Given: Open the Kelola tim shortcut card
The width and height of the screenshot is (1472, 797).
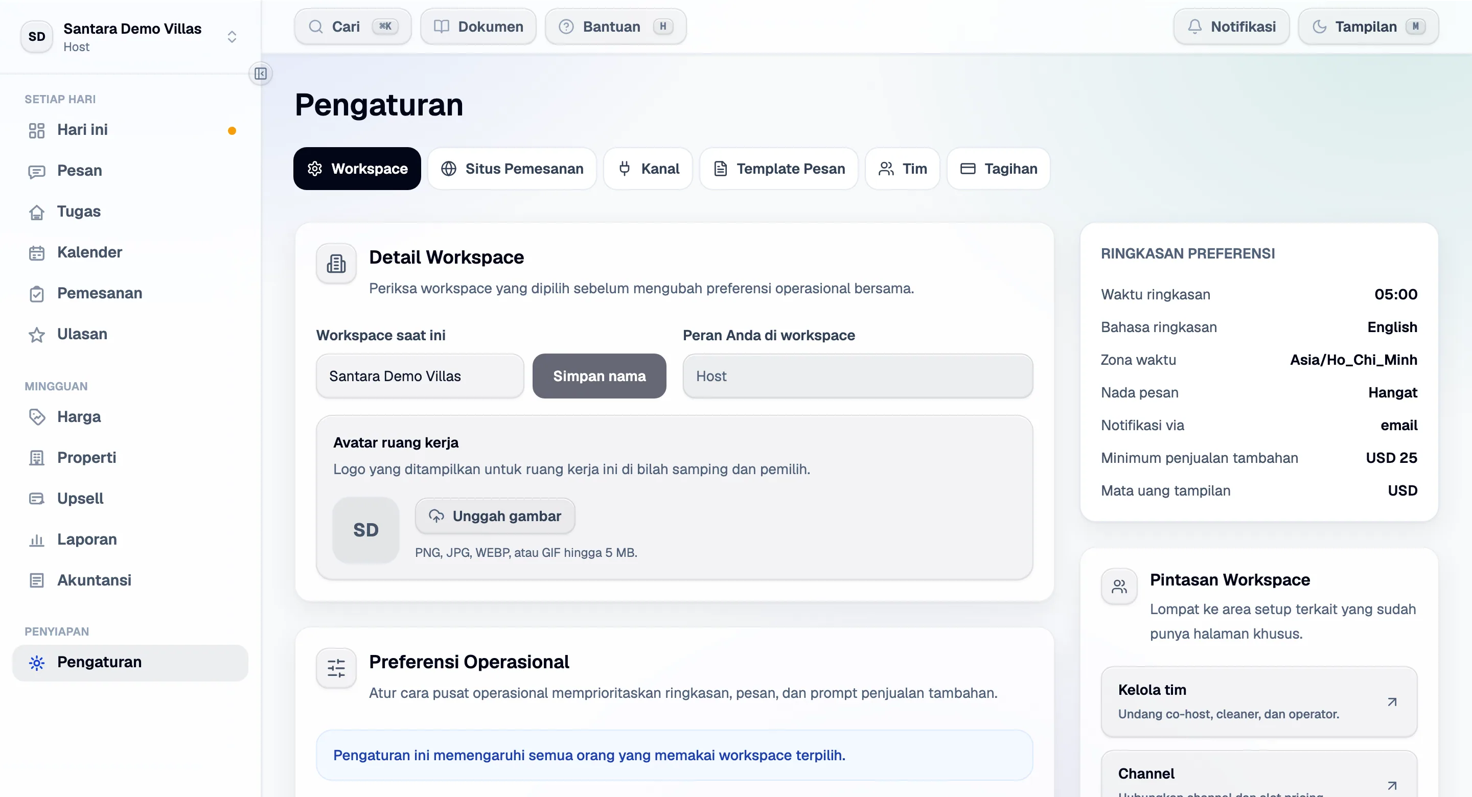Looking at the screenshot, I should (1259, 702).
